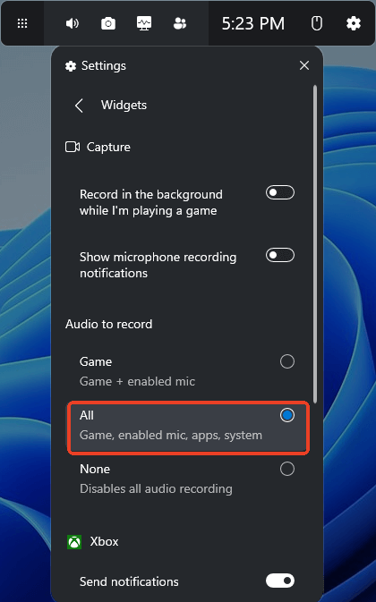Select the Game audio radio button
Viewport: 376px width, 602px height.
286,361
